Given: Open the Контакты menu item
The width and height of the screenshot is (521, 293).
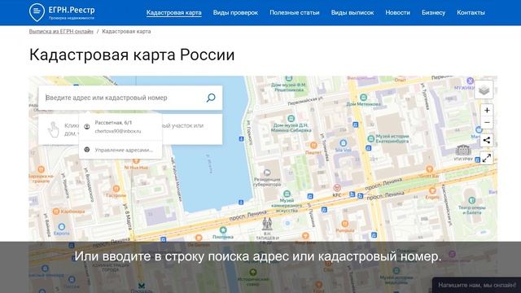Looking at the screenshot, I should (471, 13).
